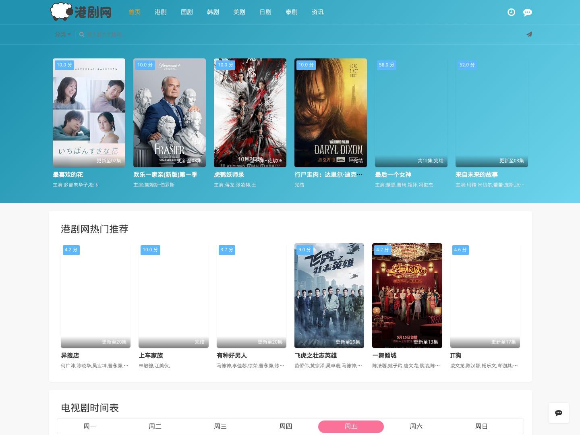Open the 虎鹤妖师录 poster thumbnail

(250, 113)
